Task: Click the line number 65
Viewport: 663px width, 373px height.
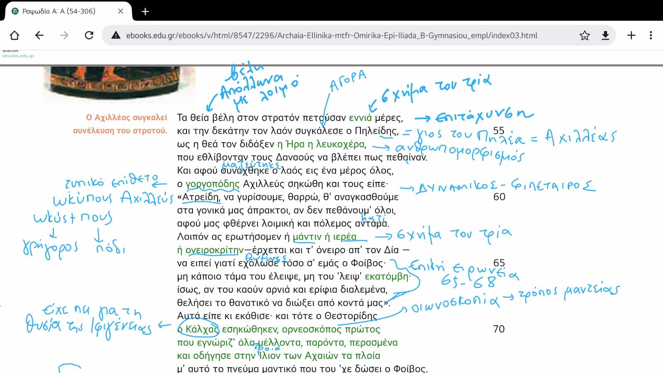Action: coord(499,263)
